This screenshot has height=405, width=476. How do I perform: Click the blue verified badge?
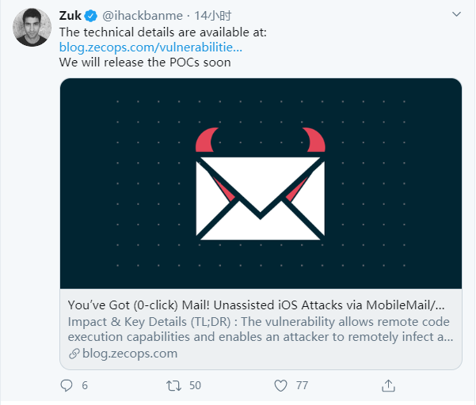[x=91, y=17]
